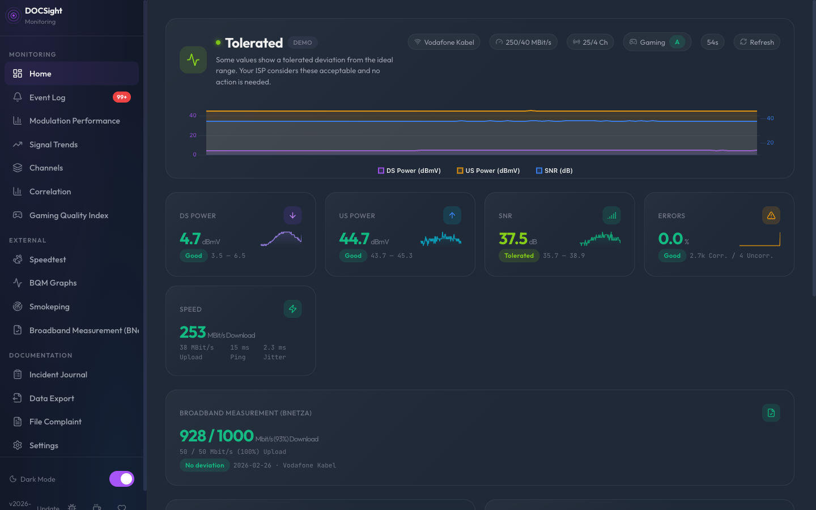Screen dimensions: 816x510
Task: Click the coffee donation icon at the bottom
Action: click(97, 507)
